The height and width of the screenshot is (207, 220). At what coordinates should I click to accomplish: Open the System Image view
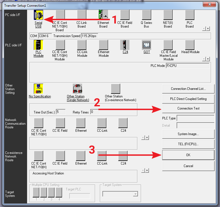[188, 134]
